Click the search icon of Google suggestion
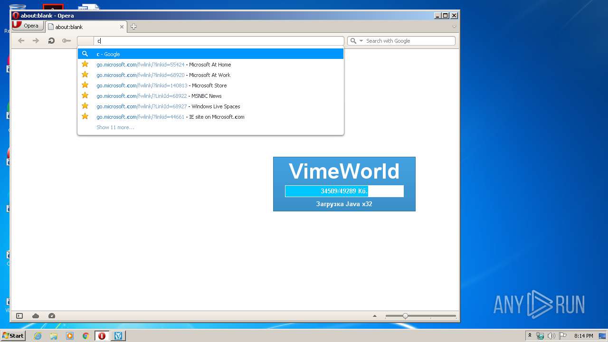Image resolution: width=608 pixels, height=342 pixels. [x=85, y=54]
